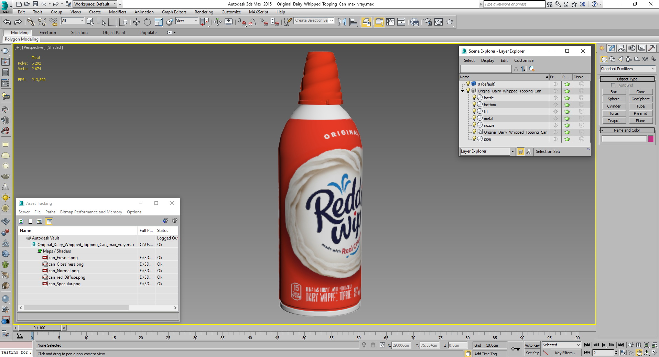659x357 pixels.
Task: Open the Graph Editors menu
Action: pos(174,12)
